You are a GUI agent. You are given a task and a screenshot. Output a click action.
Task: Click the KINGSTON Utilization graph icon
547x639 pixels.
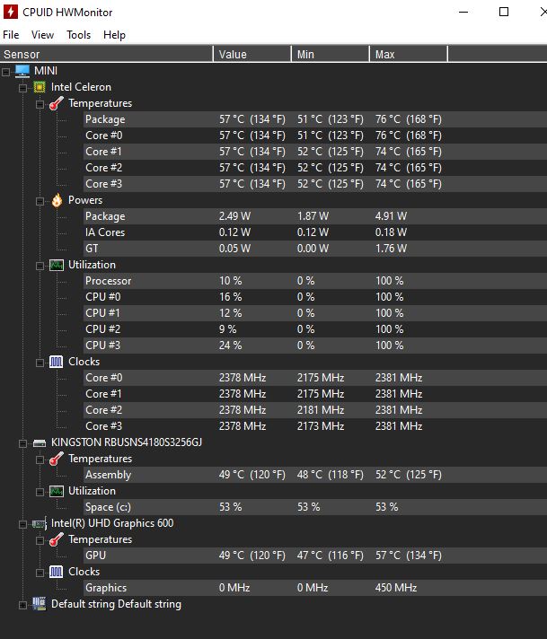click(x=57, y=491)
